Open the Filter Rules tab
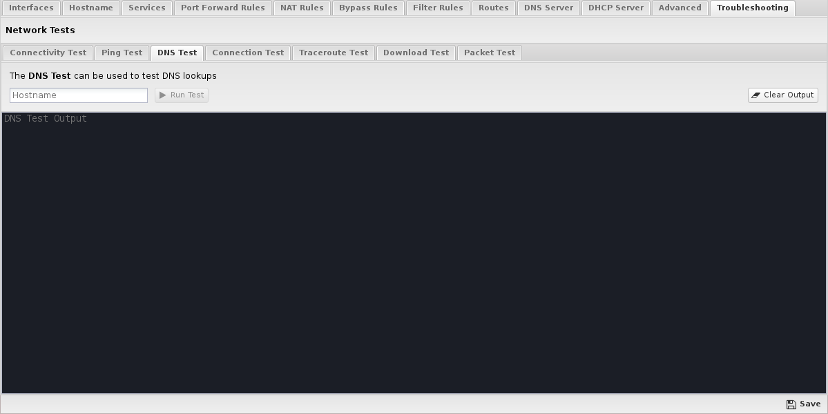828x414 pixels. coord(438,8)
